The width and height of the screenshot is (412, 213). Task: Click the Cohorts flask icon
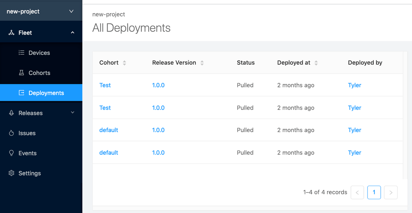(x=22, y=73)
